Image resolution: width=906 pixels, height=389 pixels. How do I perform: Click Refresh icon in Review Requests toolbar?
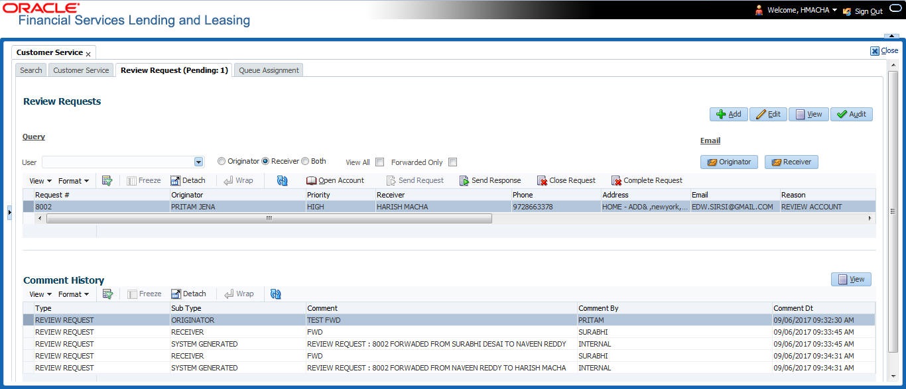coord(283,180)
